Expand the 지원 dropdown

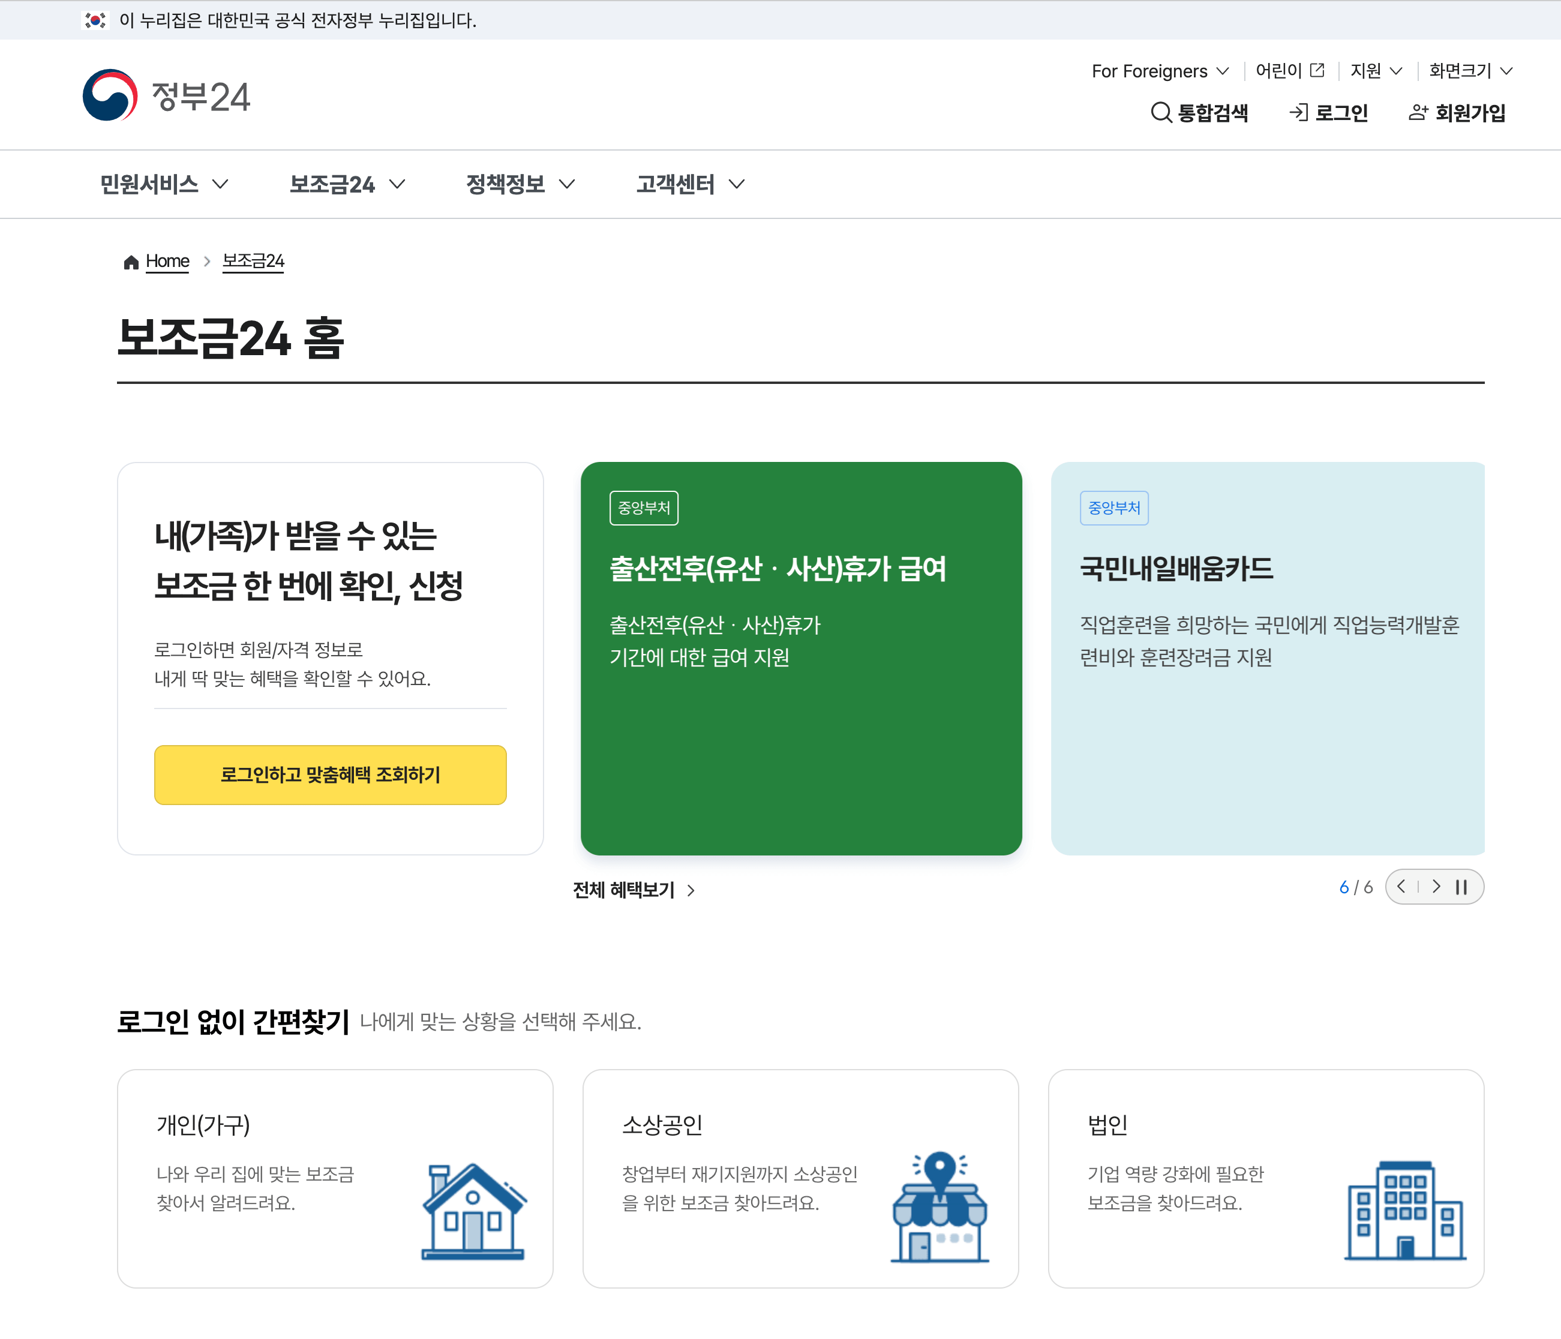1376,71
